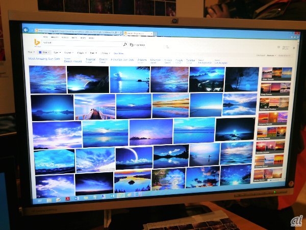Click inside the Bing search box
306x230 pixels.
(82, 43)
